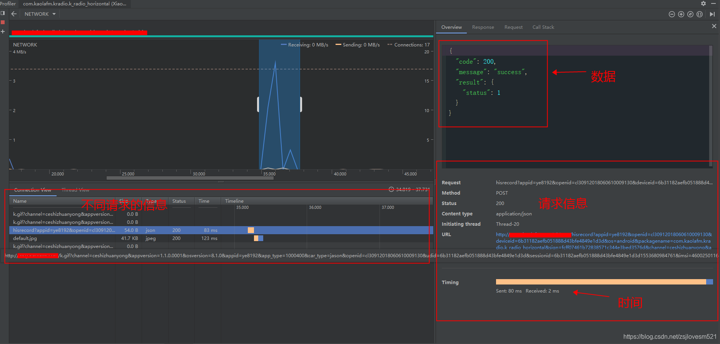This screenshot has height=344, width=720.
Task: Switch to the Response tab
Action: click(483, 27)
